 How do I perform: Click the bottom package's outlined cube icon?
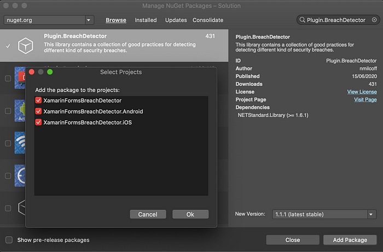(22, 208)
